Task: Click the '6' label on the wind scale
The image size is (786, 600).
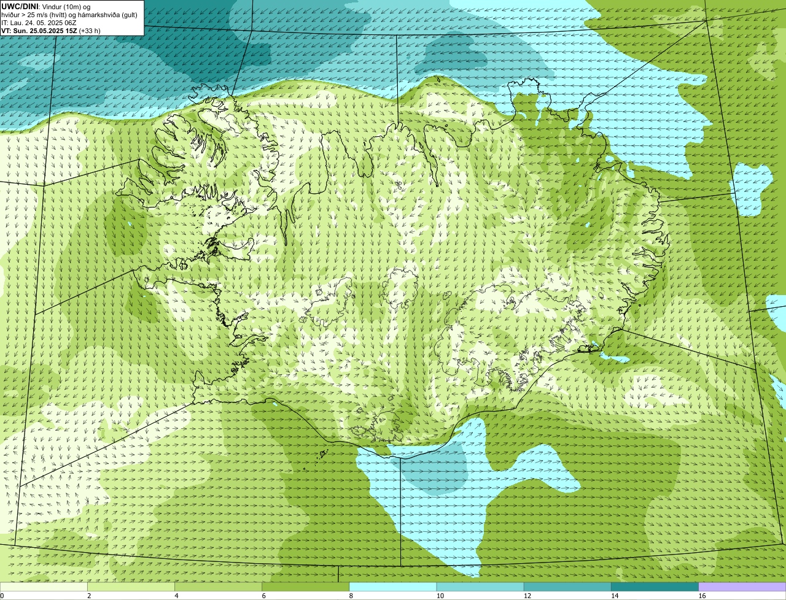Action: click(x=264, y=596)
